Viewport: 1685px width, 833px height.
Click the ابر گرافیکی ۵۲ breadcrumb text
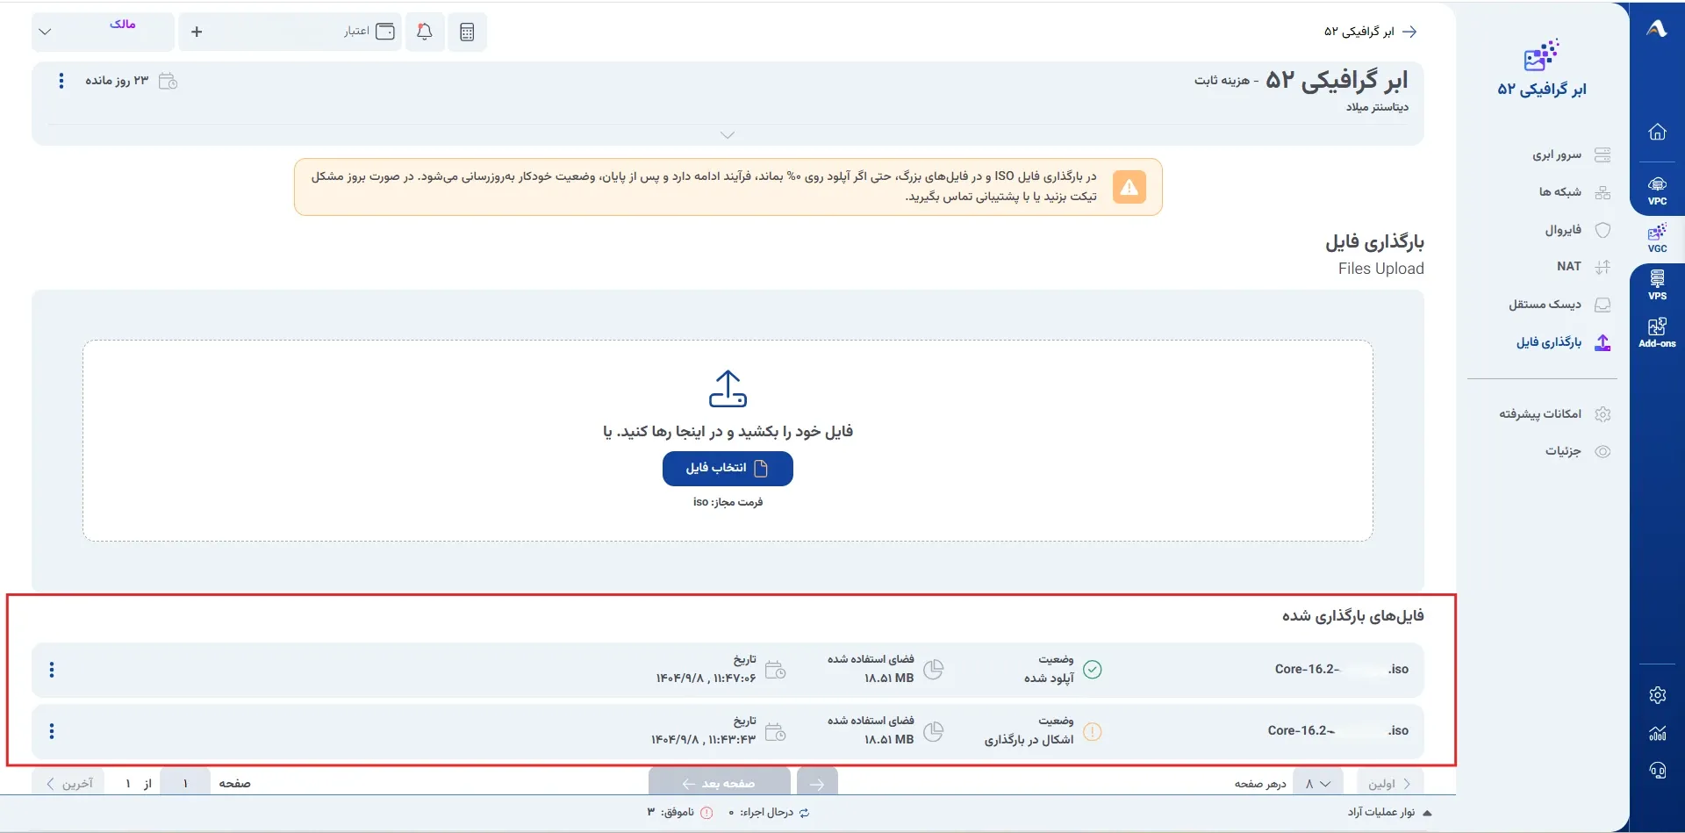pos(1359,32)
